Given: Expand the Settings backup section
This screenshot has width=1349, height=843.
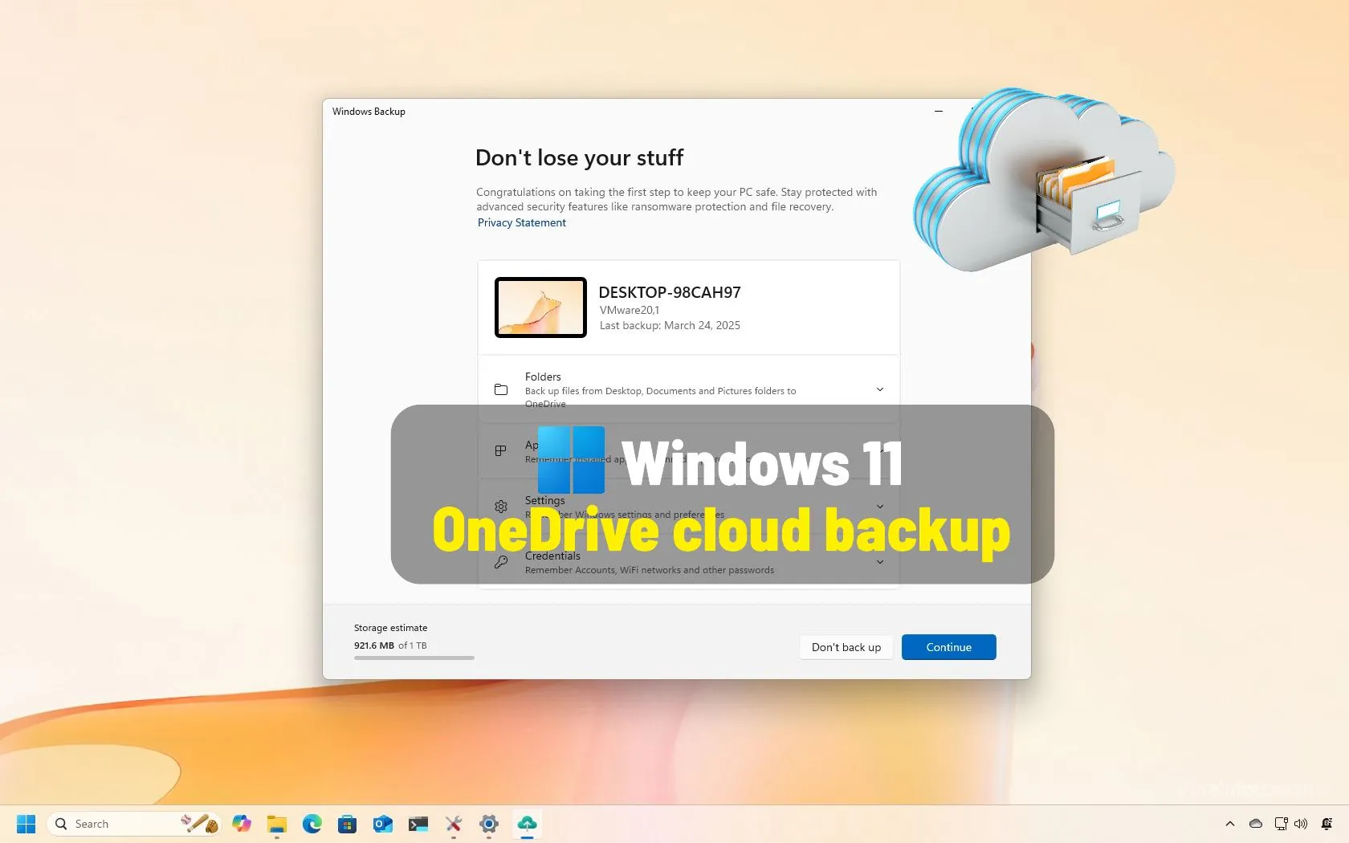Looking at the screenshot, I should click(x=880, y=507).
